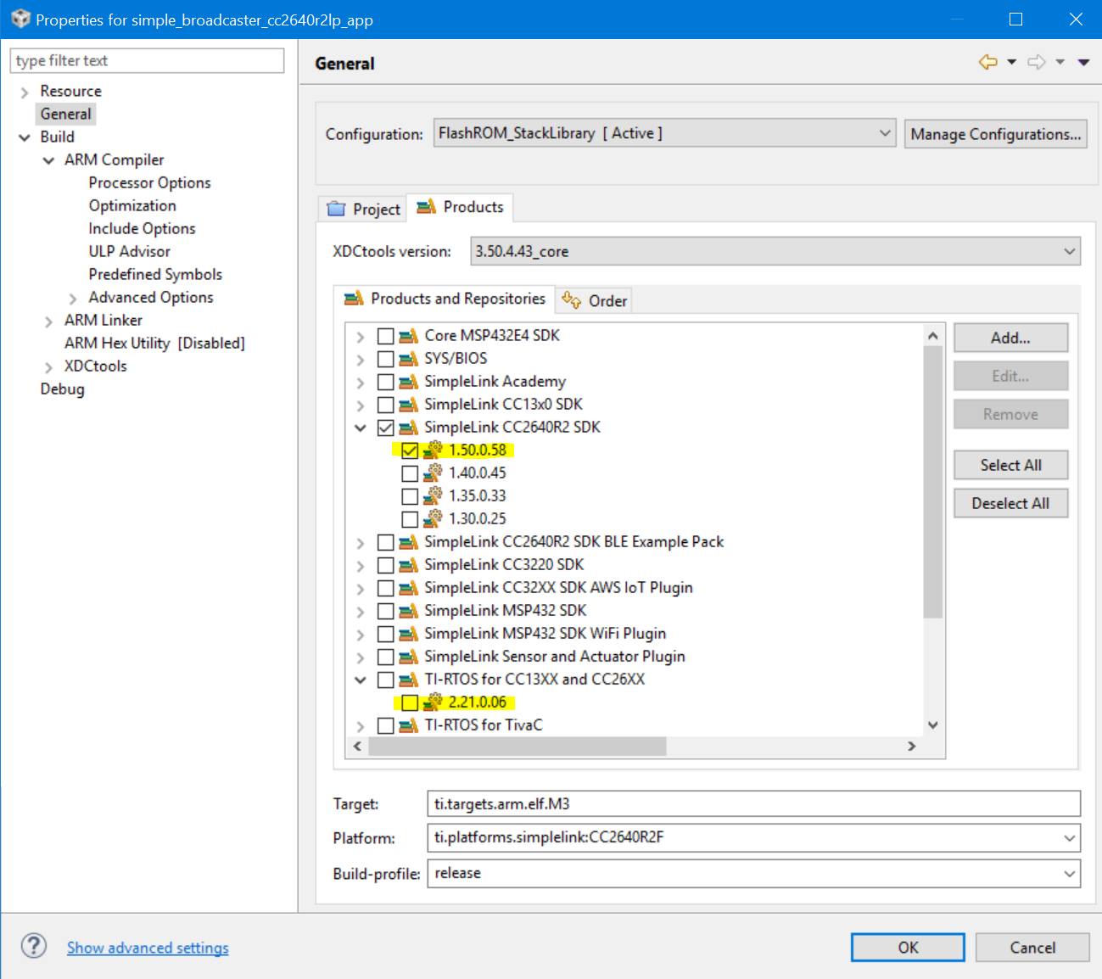Click the version 1.30.0.25 gear icon
The image size is (1102, 979).
tap(433, 518)
